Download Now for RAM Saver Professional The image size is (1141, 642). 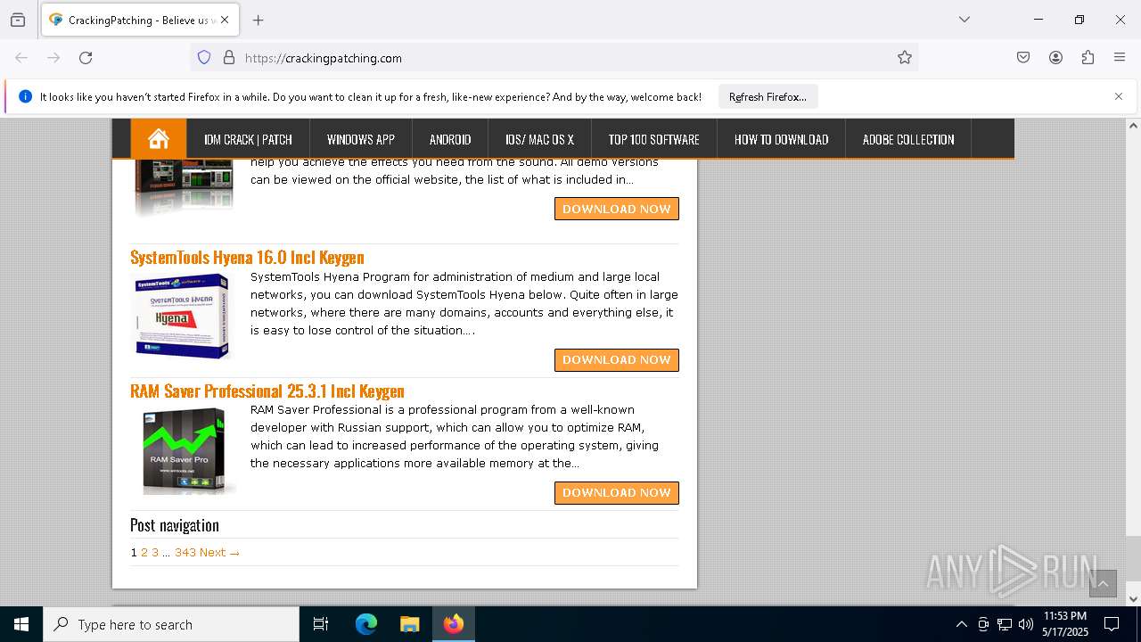click(617, 493)
